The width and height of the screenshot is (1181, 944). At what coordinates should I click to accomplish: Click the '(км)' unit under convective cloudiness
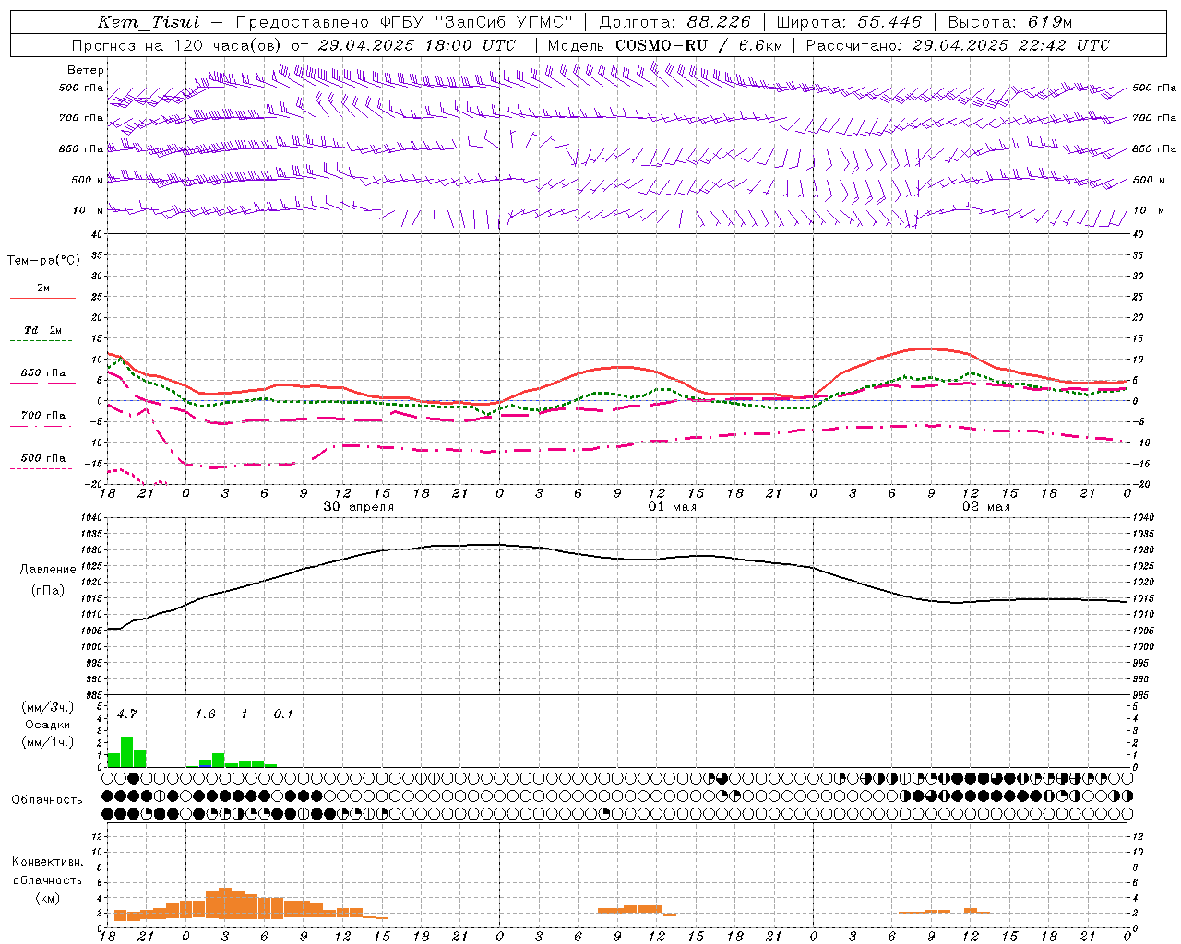[x=47, y=897]
